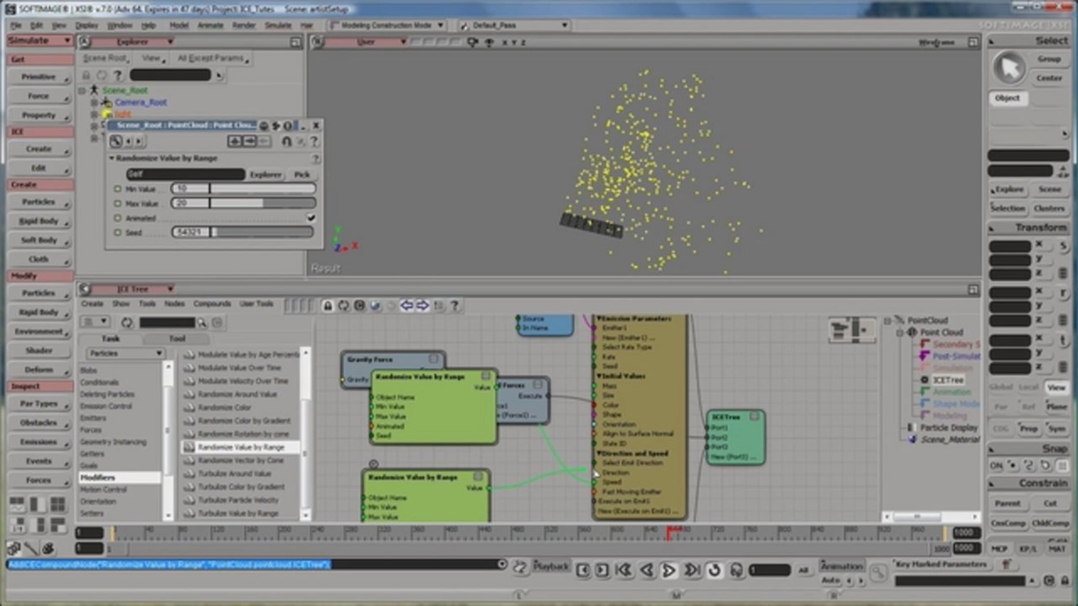Click the Explorer button beside Pick
The height and width of the screenshot is (606, 1078).
coord(266,175)
